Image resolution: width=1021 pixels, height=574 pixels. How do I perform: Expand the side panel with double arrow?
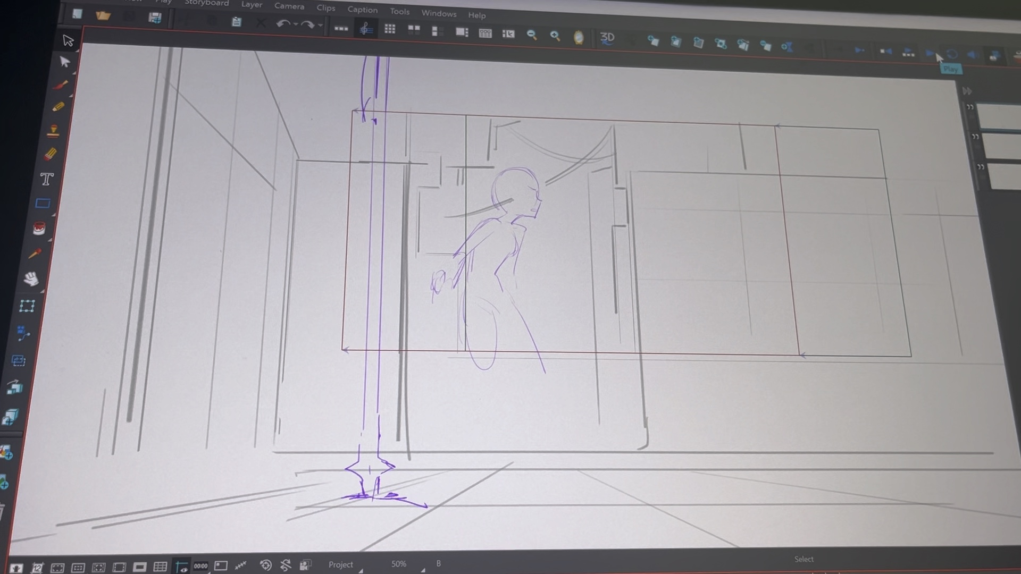tap(967, 91)
